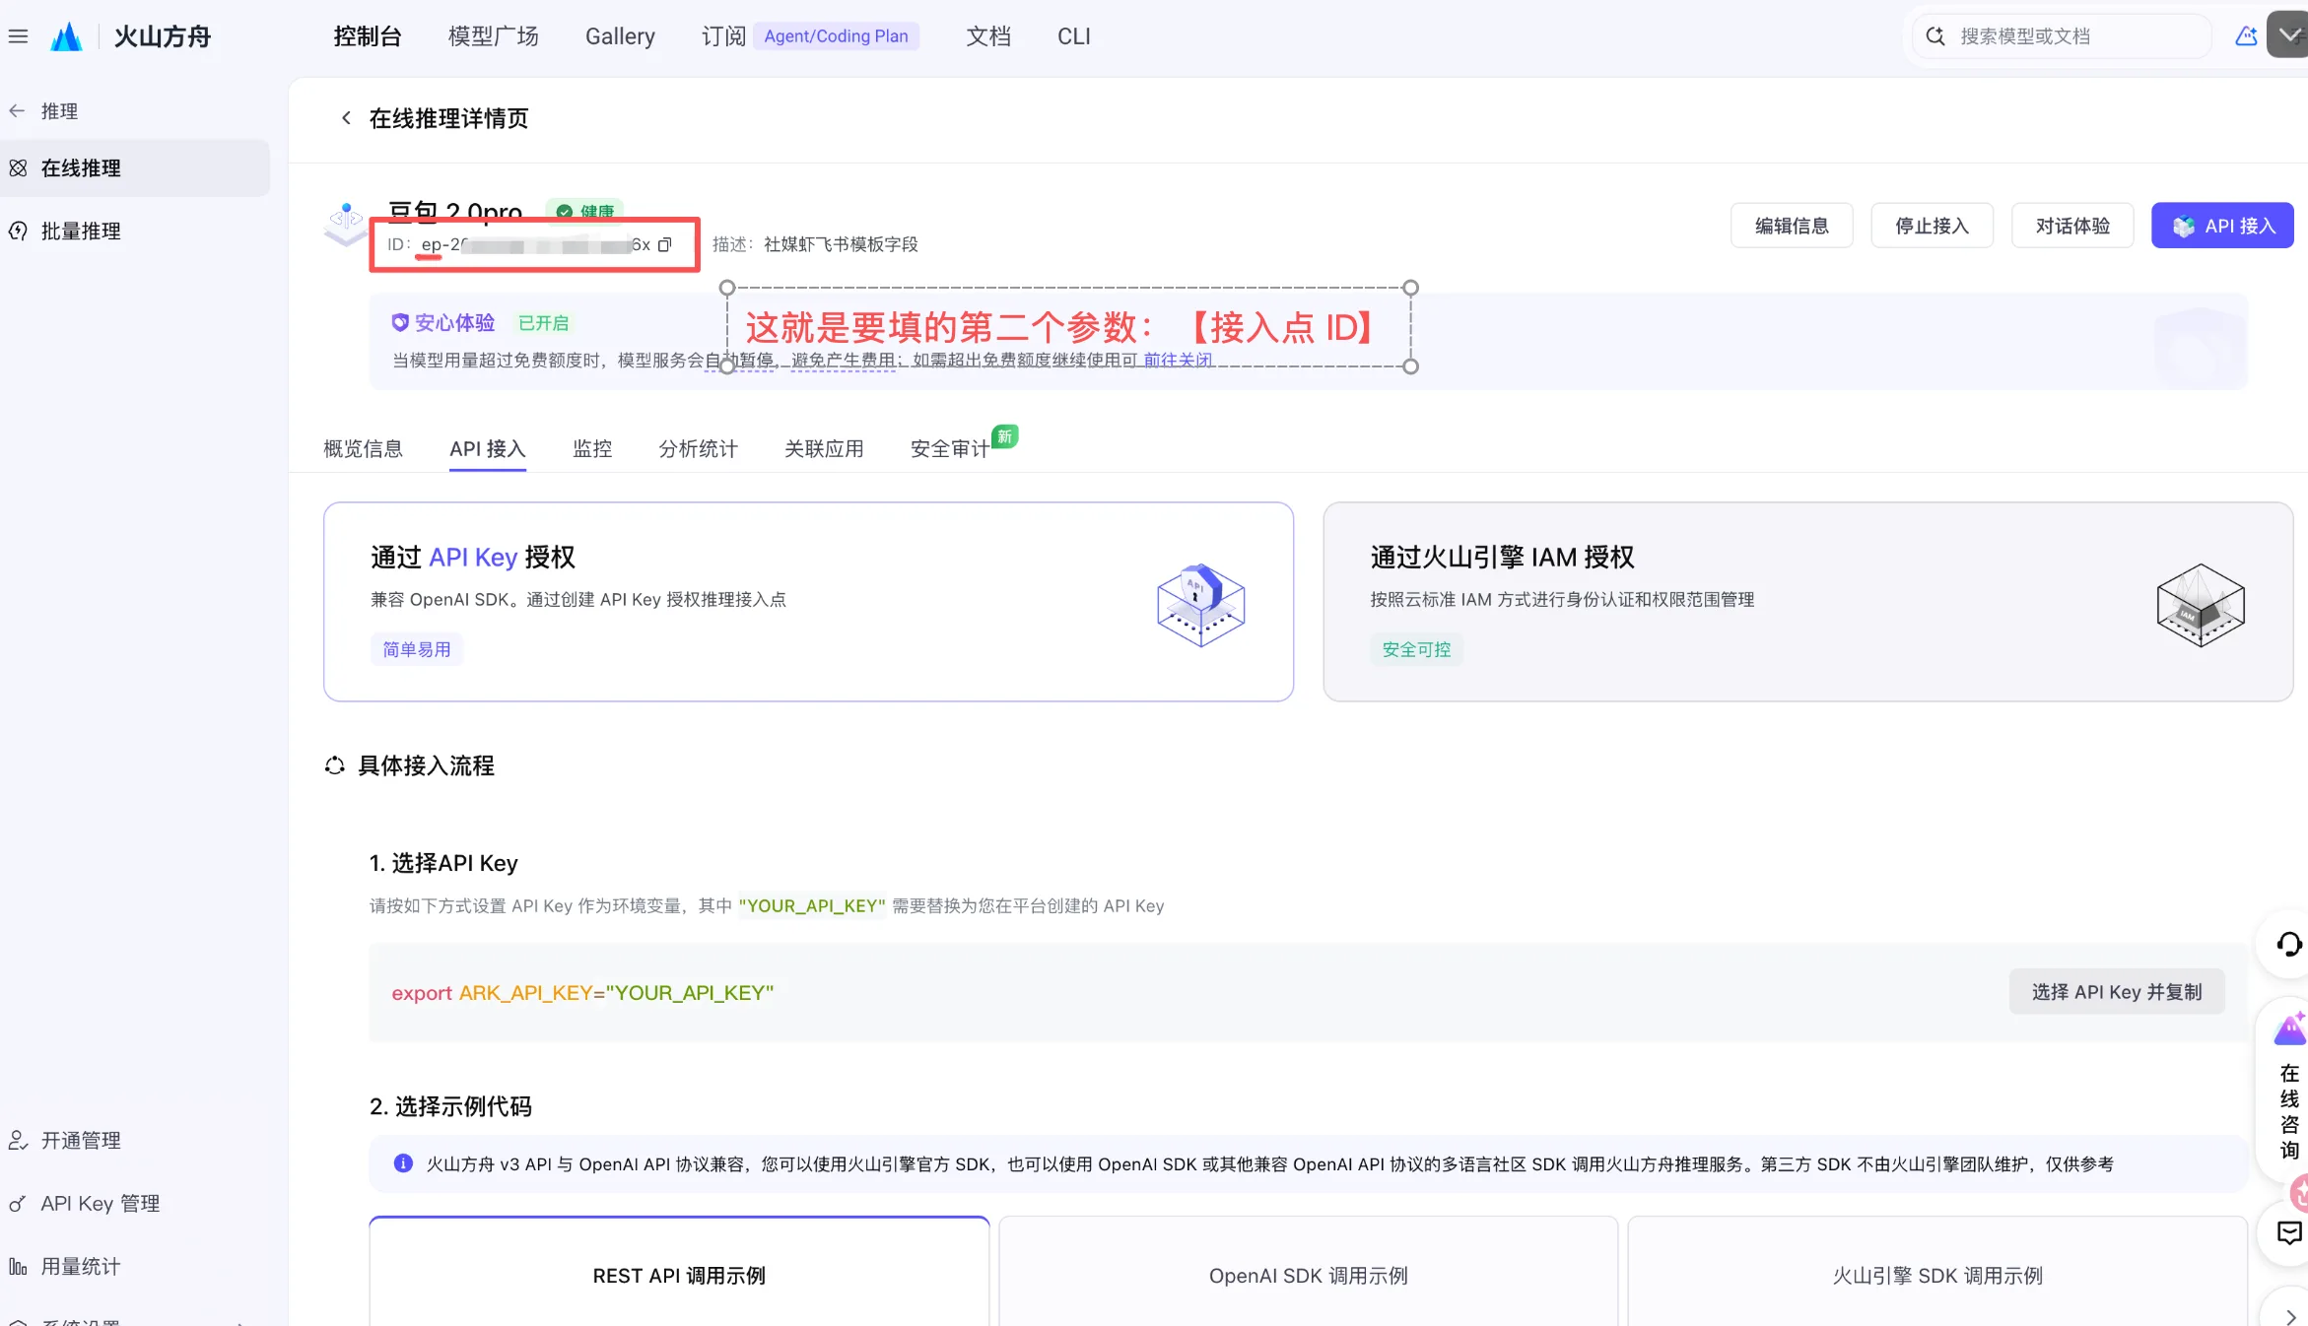The height and width of the screenshot is (1326, 2308).
Task: Select 通过 API Key 授权 card
Action: tap(808, 602)
